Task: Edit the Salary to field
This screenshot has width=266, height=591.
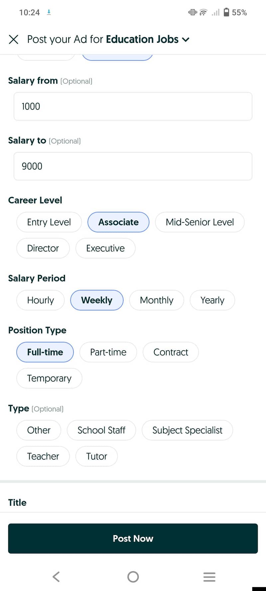Action: pyautogui.click(x=133, y=166)
